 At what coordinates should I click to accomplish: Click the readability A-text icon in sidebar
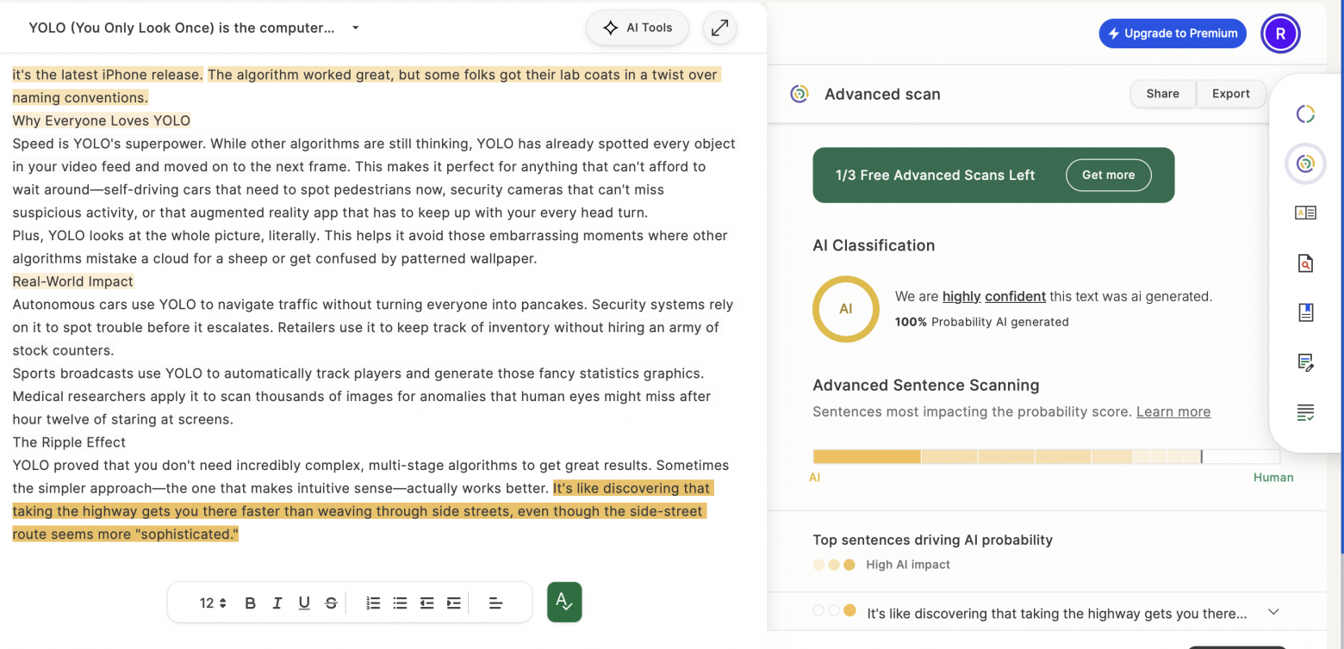pos(1305,213)
